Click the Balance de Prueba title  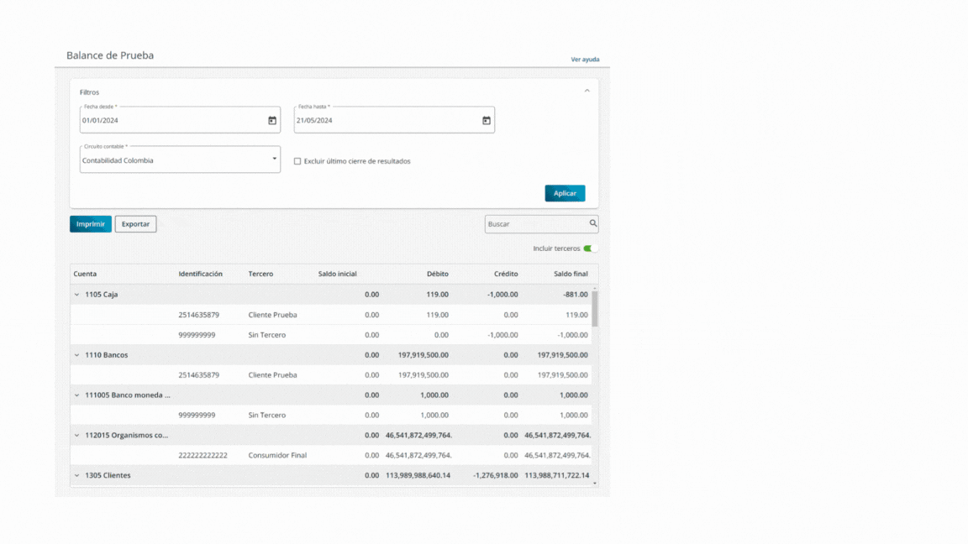pyautogui.click(x=110, y=55)
